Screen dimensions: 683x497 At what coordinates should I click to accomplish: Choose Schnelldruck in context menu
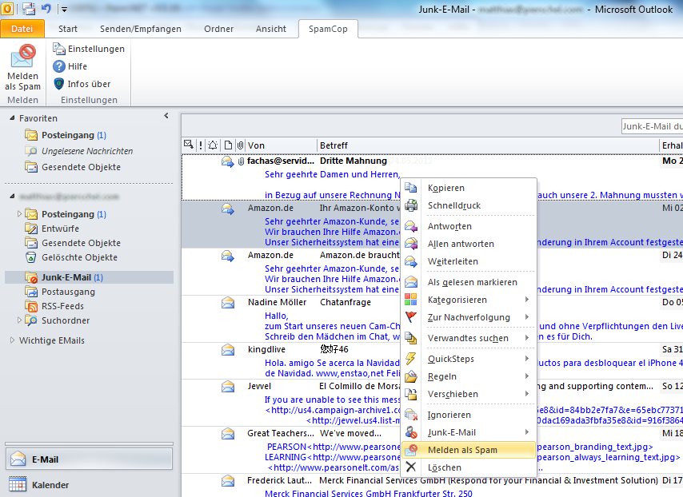point(468,205)
